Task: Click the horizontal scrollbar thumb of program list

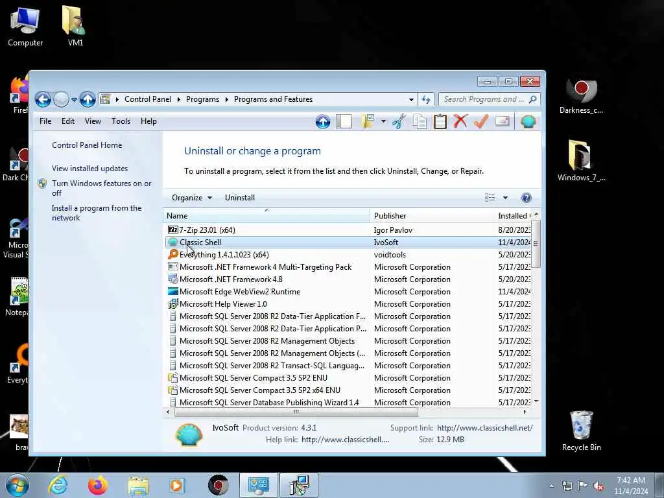Action: pyautogui.click(x=296, y=412)
